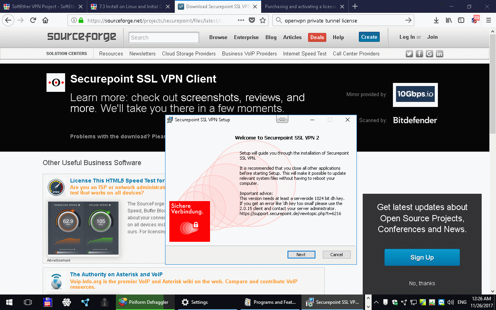Open the Newsletters link
Screen dimensions: 496x310
point(143,54)
